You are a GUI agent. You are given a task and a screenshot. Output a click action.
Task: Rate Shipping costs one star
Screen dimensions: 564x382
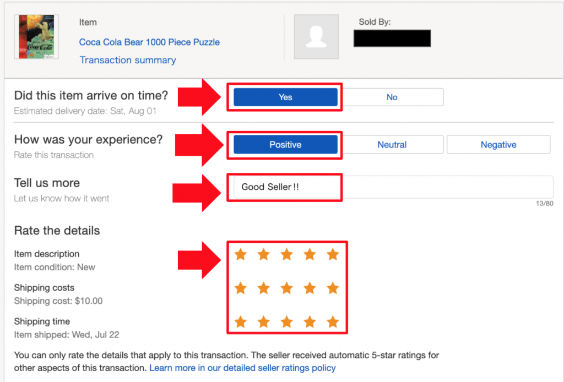pyautogui.click(x=241, y=288)
